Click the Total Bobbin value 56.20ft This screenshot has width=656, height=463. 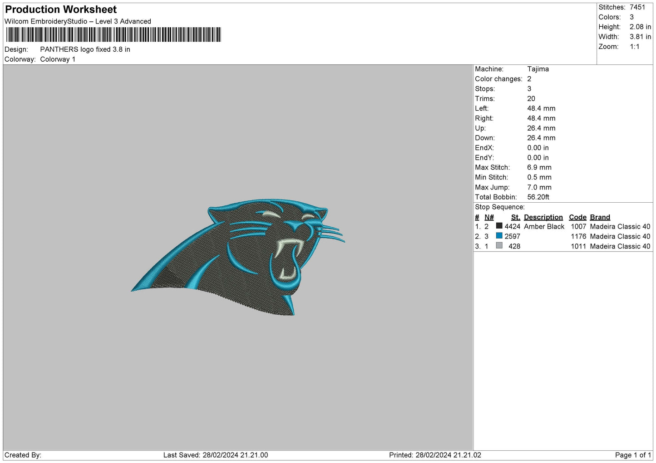tap(538, 197)
